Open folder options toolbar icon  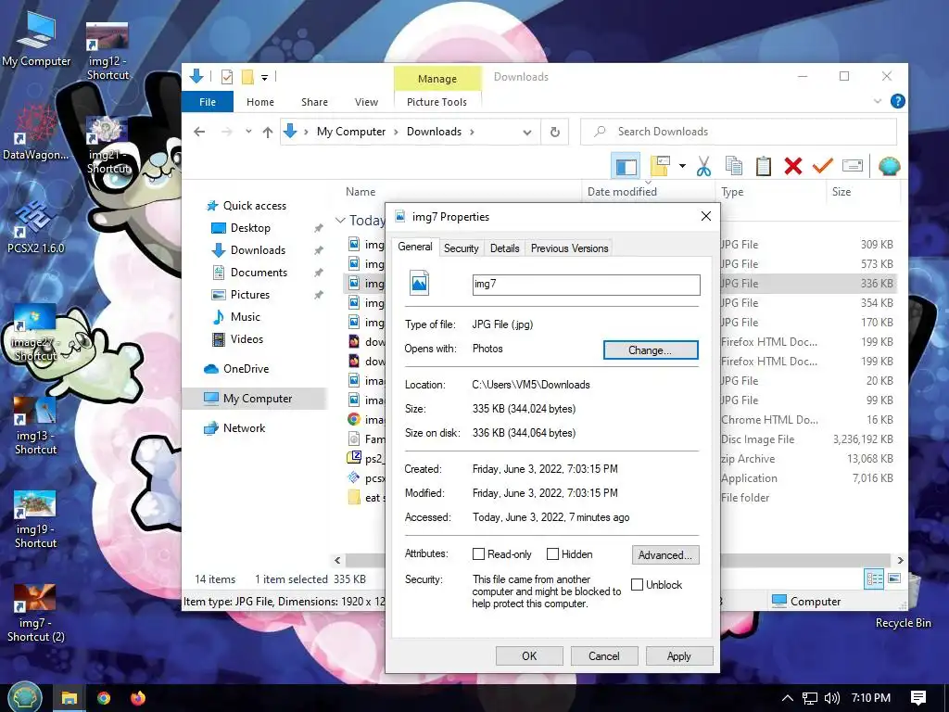(x=660, y=166)
